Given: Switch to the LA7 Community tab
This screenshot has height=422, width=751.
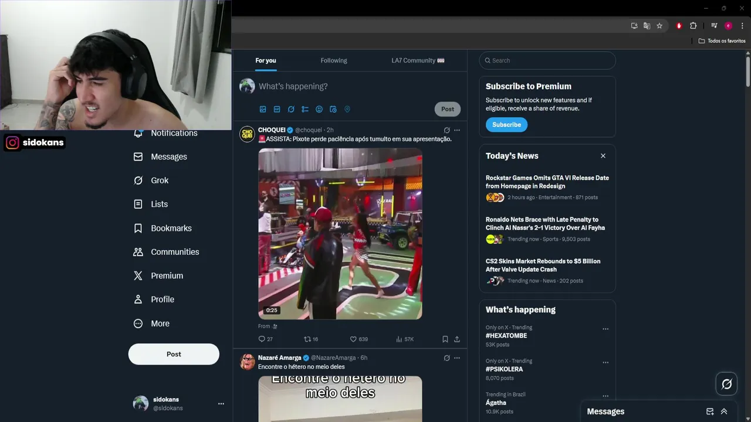Looking at the screenshot, I should click(418, 60).
